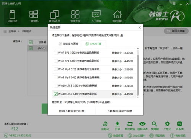Uncheck the Win10 LTSB 64位 checkbox
The width and height of the screenshot is (191, 139).
tap(56, 94)
